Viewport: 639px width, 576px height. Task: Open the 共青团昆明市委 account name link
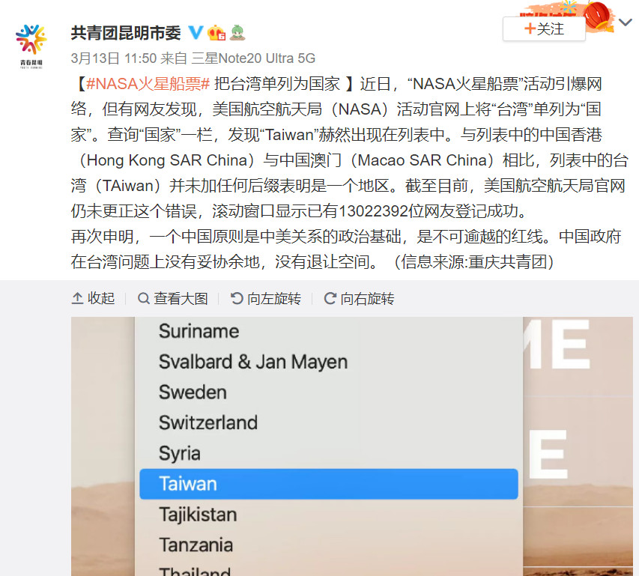[x=126, y=33]
